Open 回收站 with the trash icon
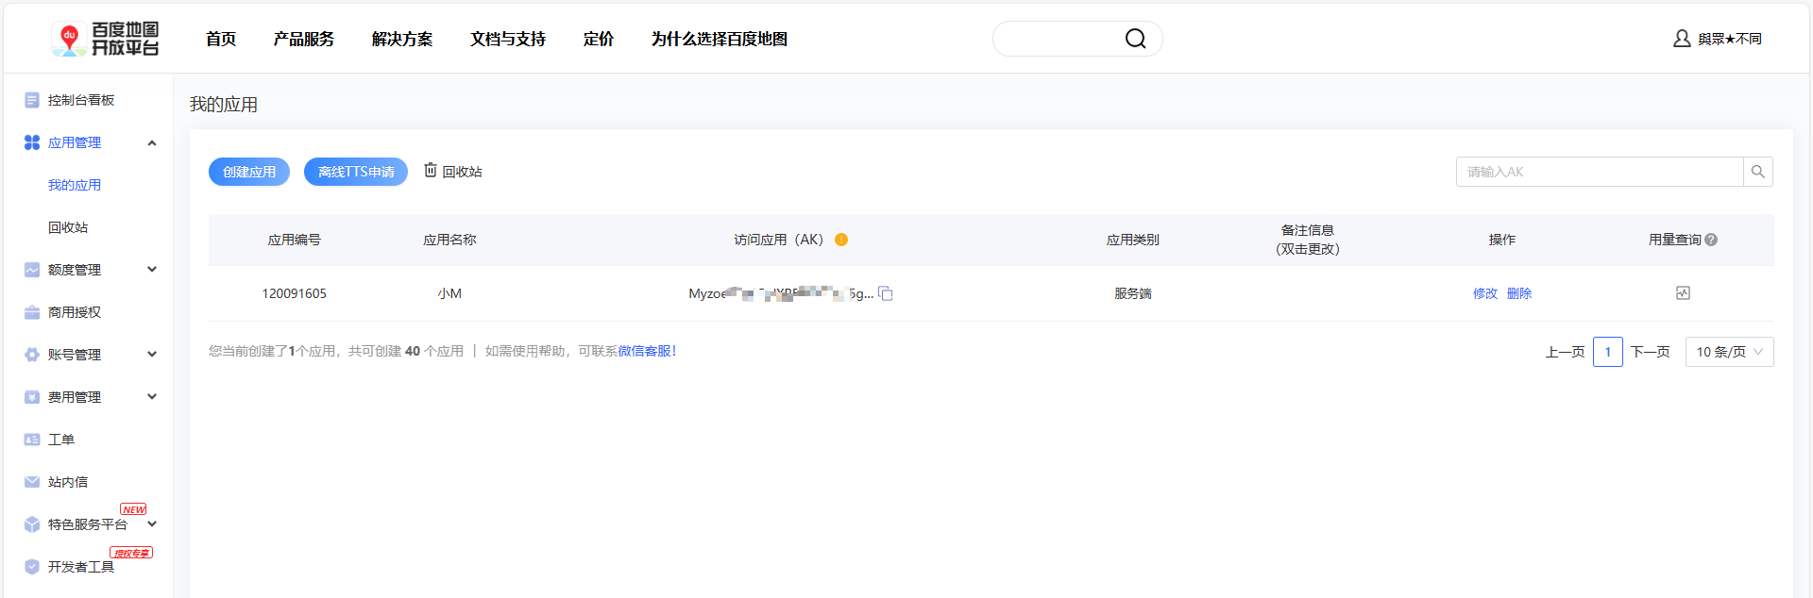The width and height of the screenshot is (1813, 598). coord(453,172)
